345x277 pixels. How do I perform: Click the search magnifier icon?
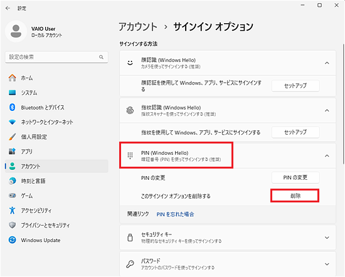101,57
